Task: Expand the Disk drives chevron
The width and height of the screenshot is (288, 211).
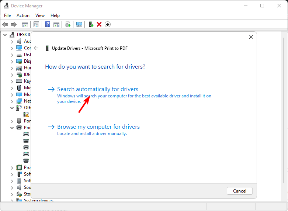Action: point(12,55)
